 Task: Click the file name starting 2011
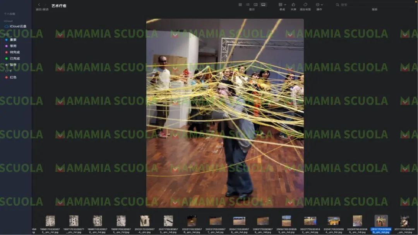405,231
